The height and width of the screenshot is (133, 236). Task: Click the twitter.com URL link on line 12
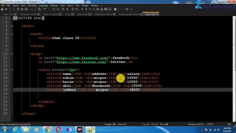click(81, 62)
